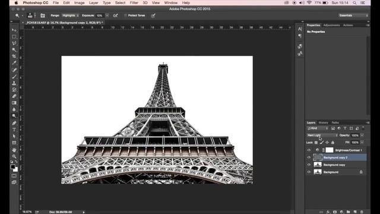380x214 pixels.
Task: Toggle layer filtering switch
Action: tap(363, 128)
